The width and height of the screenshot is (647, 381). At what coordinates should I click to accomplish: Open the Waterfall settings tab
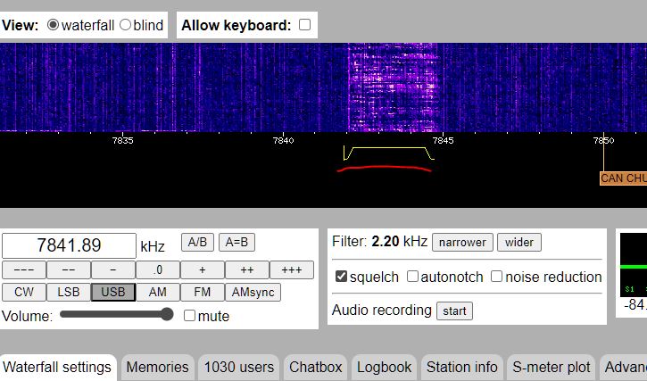pyautogui.click(x=57, y=368)
